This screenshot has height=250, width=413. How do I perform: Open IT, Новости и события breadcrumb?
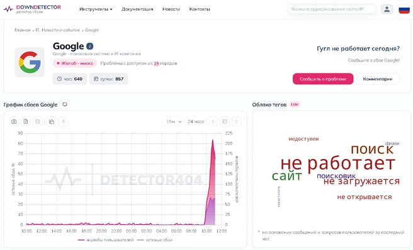coord(58,30)
